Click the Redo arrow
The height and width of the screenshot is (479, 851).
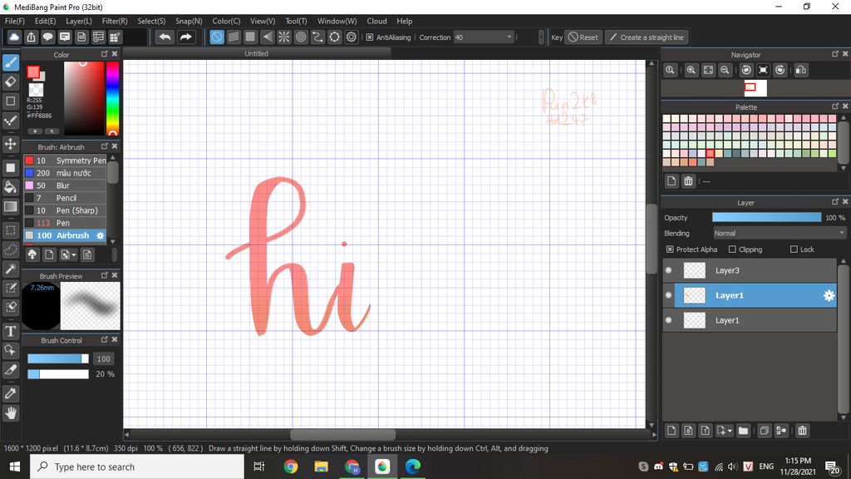point(185,37)
